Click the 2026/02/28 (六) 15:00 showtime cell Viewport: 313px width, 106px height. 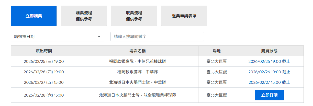[x=44, y=95]
